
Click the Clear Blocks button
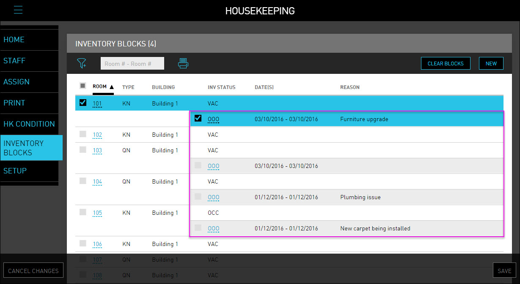click(x=446, y=64)
